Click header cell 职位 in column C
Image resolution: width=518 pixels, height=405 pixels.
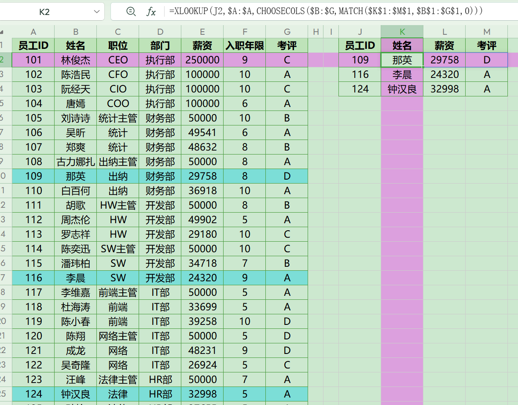[118, 45]
